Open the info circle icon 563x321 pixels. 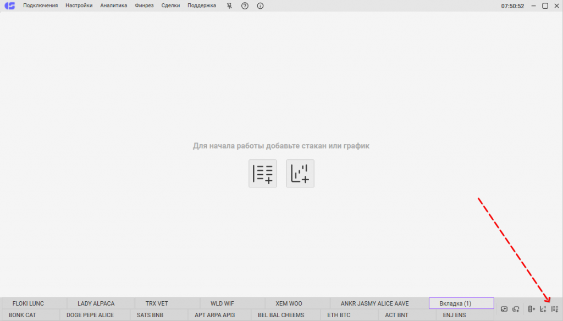pos(260,5)
